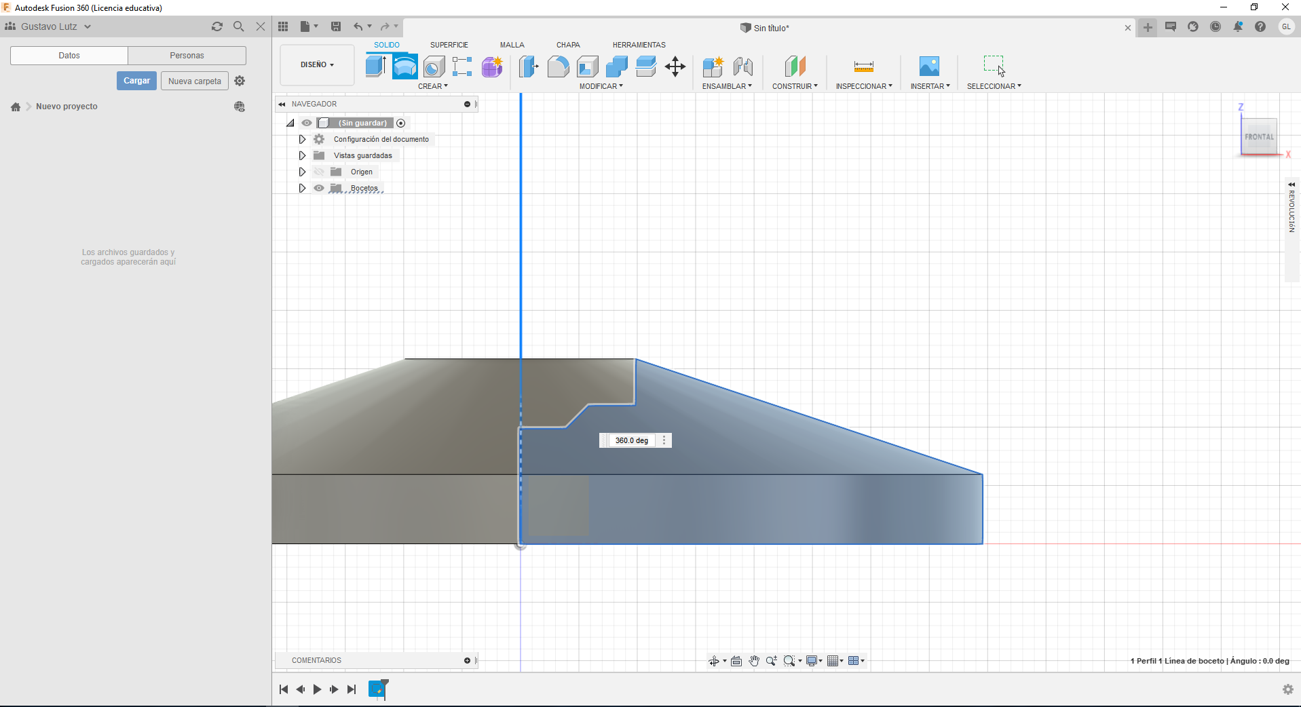The image size is (1301, 707).
Task: Open the CONSTRUIR dropdown menu
Action: (x=795, y=86)
